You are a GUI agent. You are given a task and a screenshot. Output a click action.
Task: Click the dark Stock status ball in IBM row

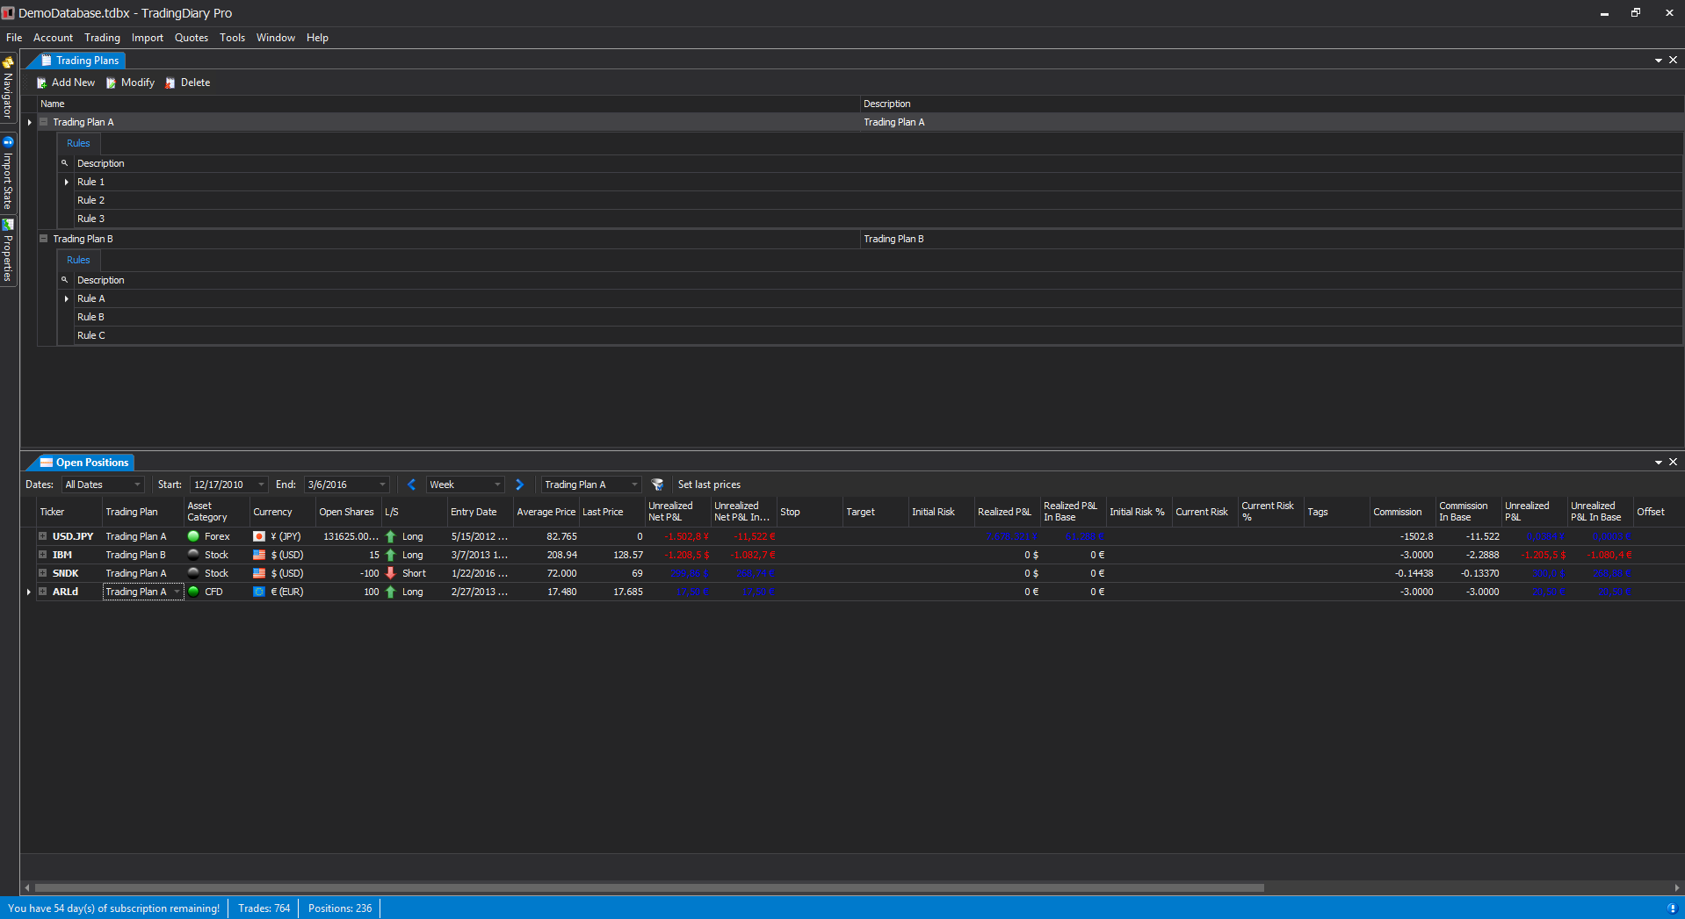[193, 555]
